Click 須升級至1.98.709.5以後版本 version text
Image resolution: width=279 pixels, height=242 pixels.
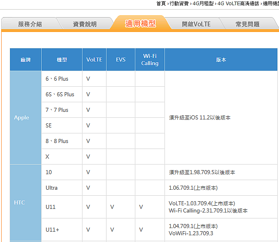pos(202,172)
